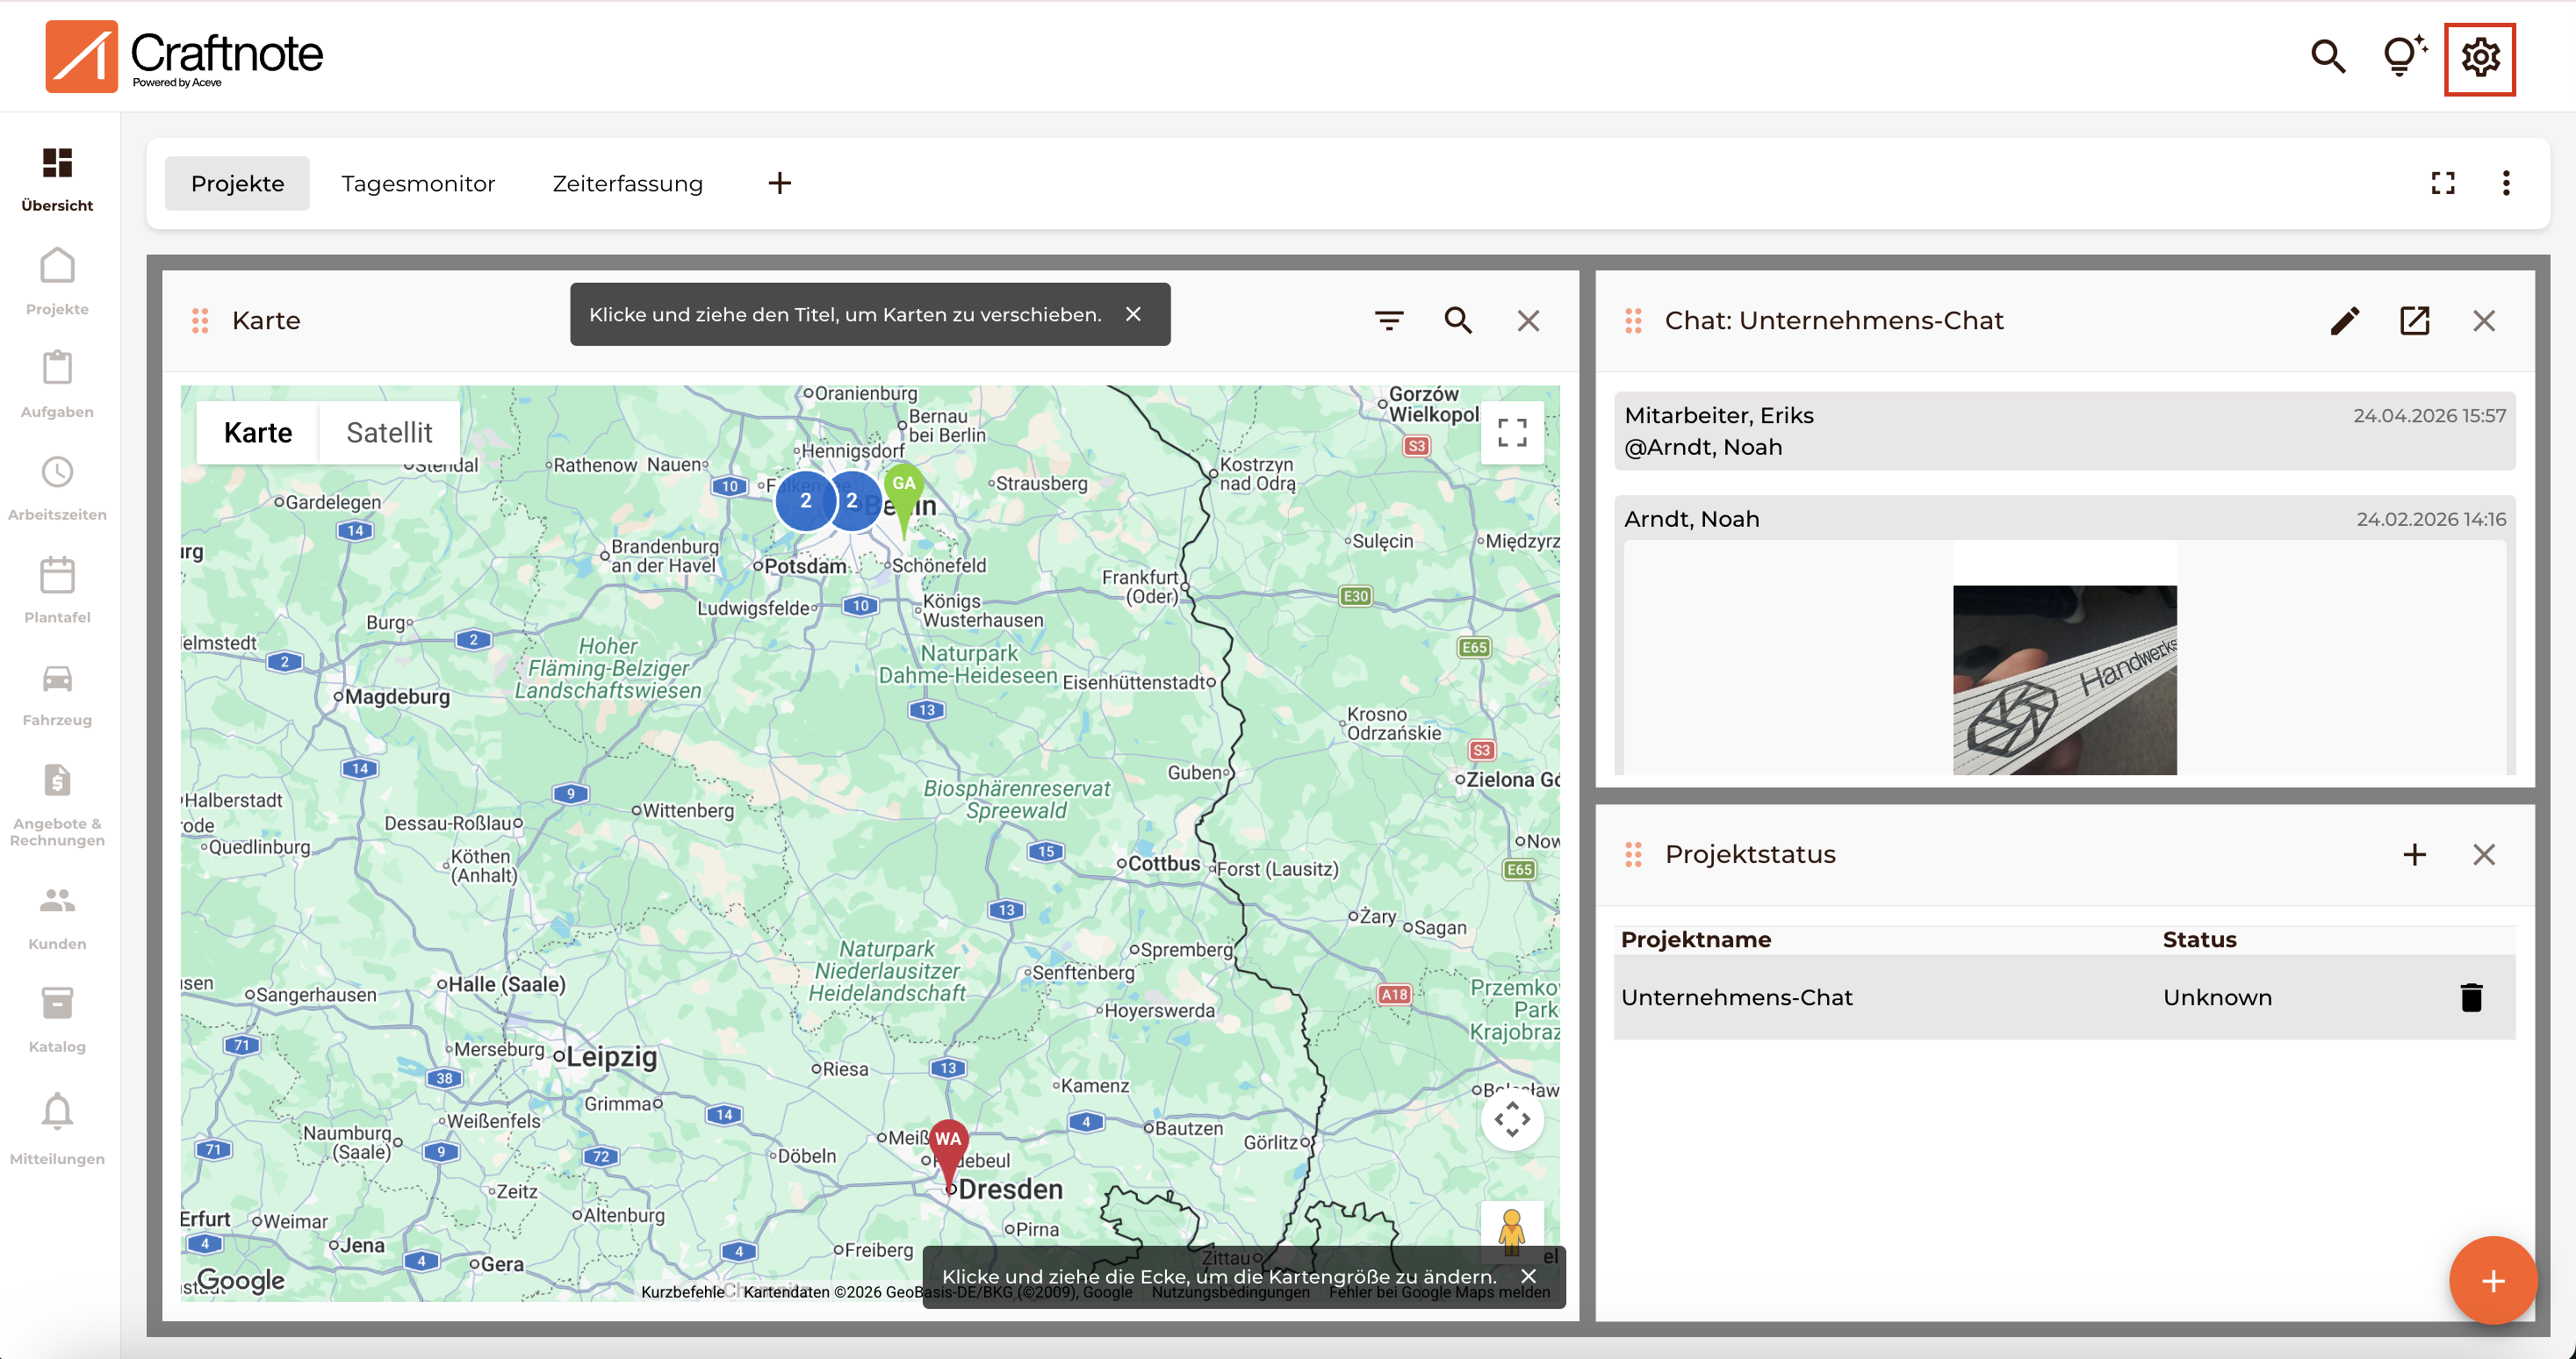Screen dimensions: 2576x1359
Task: Open chat in new window icon
Action: click(2414, 320)
